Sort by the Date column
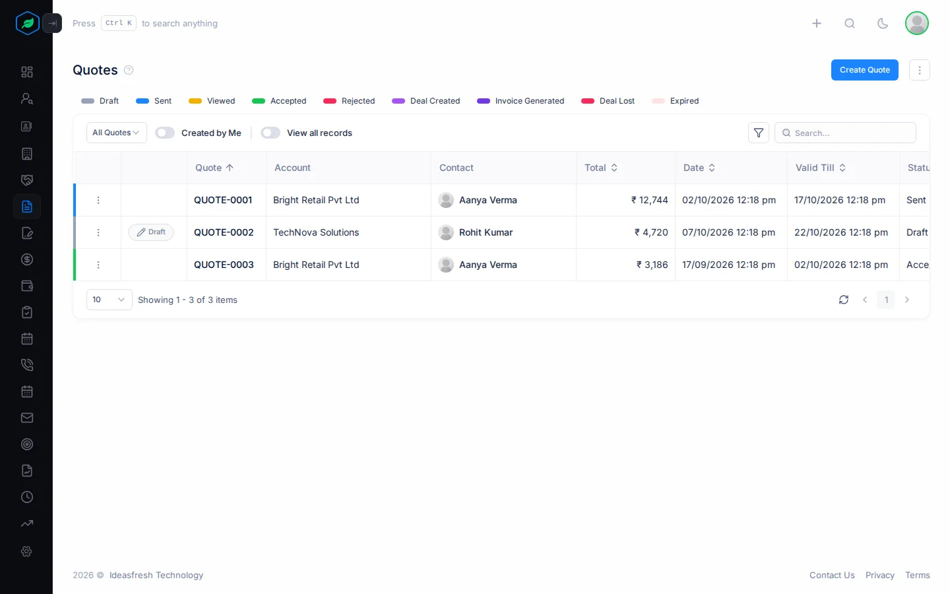The height and width of the screenshot is (594, 950). tap(699, 168)
